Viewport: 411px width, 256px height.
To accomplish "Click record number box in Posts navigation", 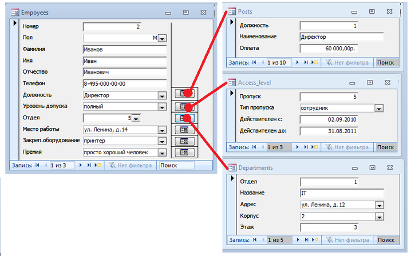I will 279,62.
